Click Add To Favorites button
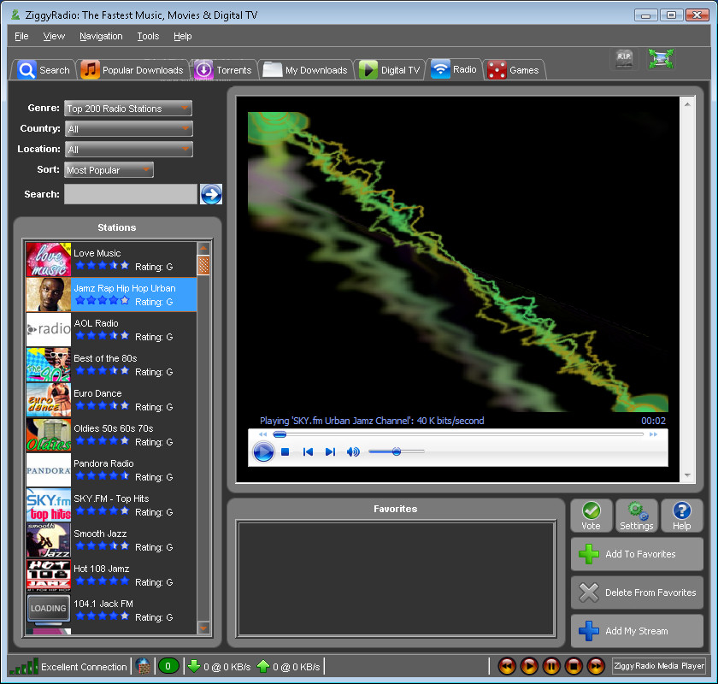 click(637, 554)
